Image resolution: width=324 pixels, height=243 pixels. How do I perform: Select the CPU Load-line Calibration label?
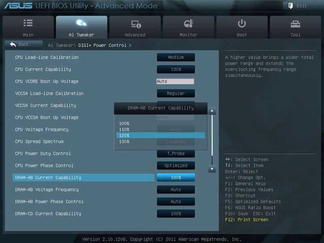(47, 57)
